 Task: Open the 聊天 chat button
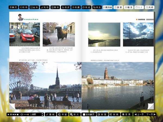pyautogui.click(x=13, y=7)
